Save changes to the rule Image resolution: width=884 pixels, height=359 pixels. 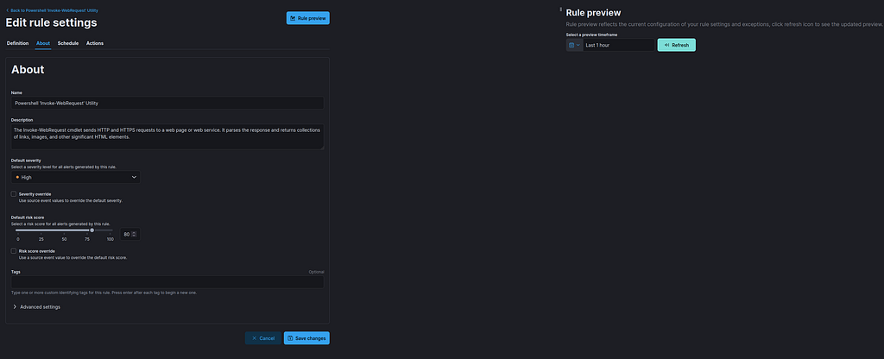click(x=306, y=338)
